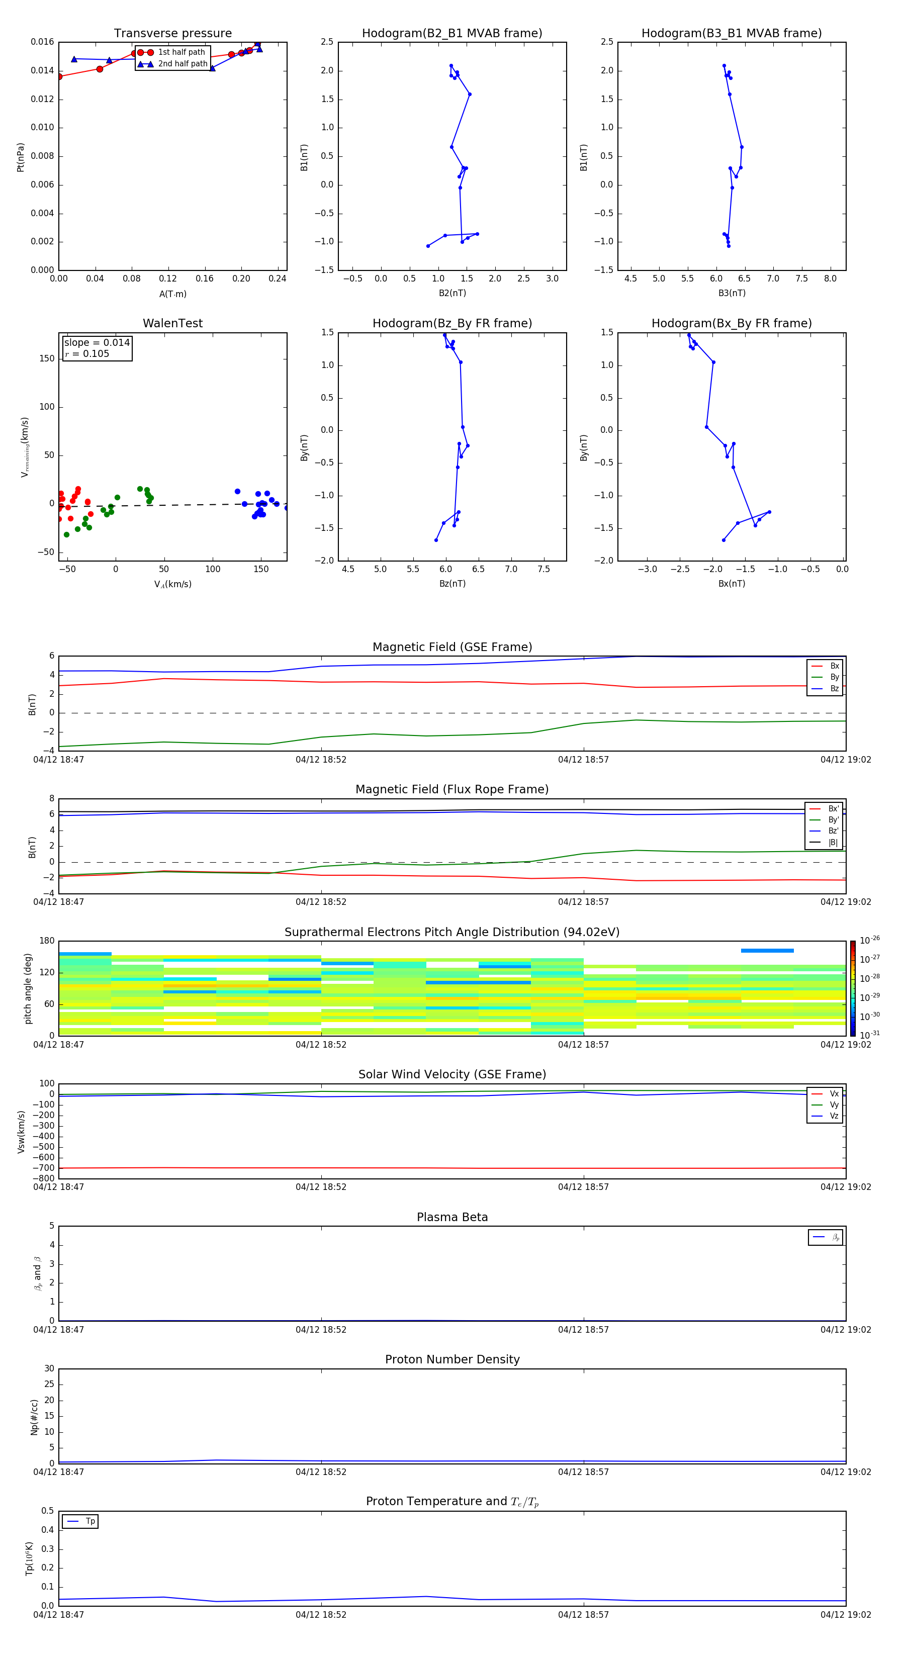Viewport: 905px width, 1659px height.
Task: Click the Vz entry in velocity legend
Action: pos(825,1116)
